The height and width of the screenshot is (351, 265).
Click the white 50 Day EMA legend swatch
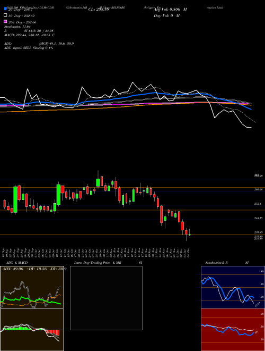click(x=6, y=15)
